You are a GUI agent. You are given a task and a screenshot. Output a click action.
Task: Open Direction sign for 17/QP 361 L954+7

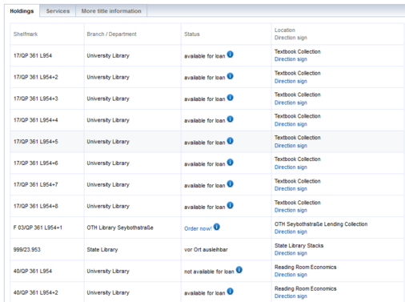pos(291,188)
